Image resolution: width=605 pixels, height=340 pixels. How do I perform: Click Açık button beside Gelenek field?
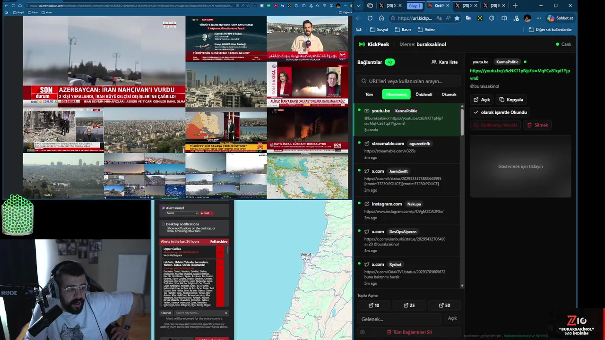point(452,318)
